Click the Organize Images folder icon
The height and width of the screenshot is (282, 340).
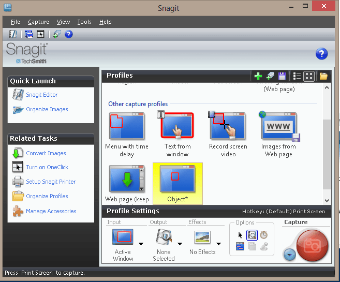18,110
